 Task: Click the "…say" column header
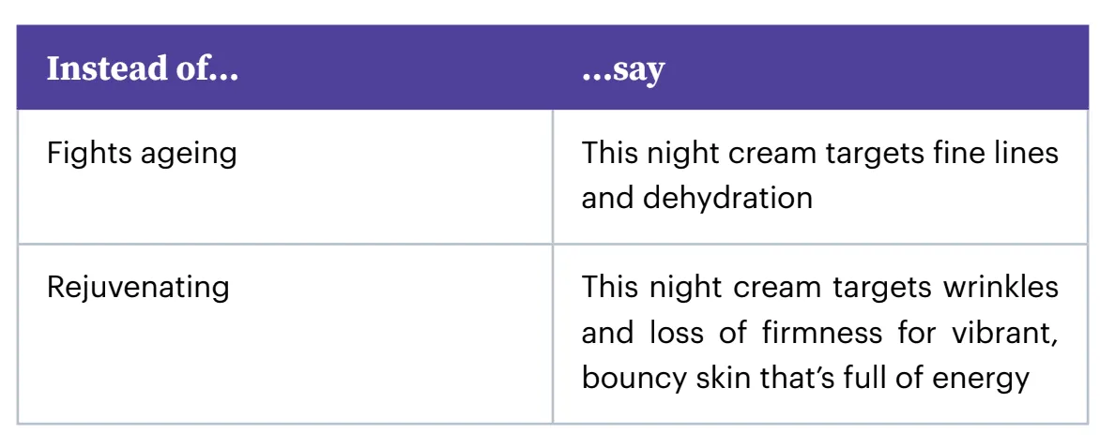tap(622, 69)
